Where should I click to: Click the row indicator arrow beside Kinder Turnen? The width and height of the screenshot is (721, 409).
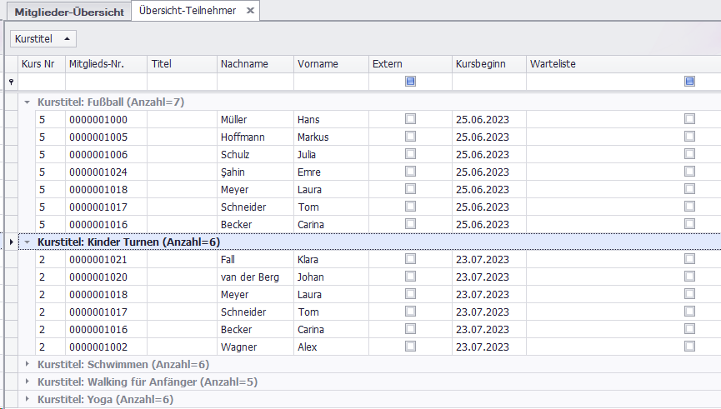coord(11,242)
